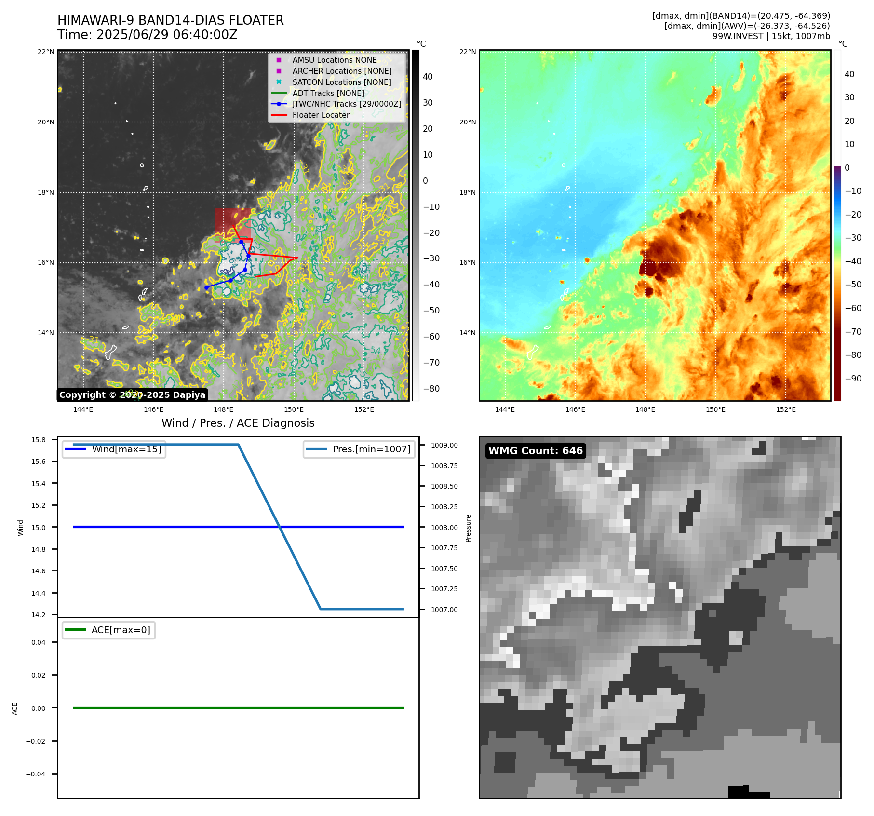Image resolution: width=874 pixels, height=816 pixels.
Task: Click the AMSU Locations magenta square marker
Action: click(279, 60)
